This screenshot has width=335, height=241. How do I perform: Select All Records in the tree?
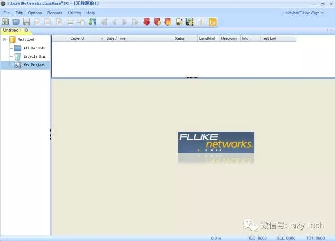point(34,48)
